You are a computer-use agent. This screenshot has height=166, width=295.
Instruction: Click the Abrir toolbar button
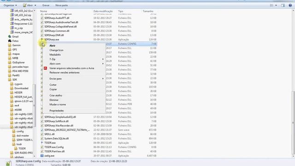pos(28,5)
